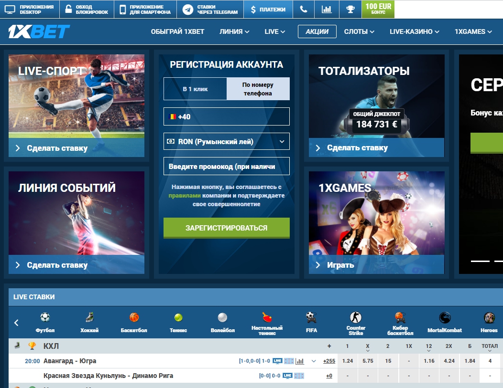This screenshot has height=388, width=503.
Task: Click the phone callback icon in top bar
Action: tap(304, 9)
